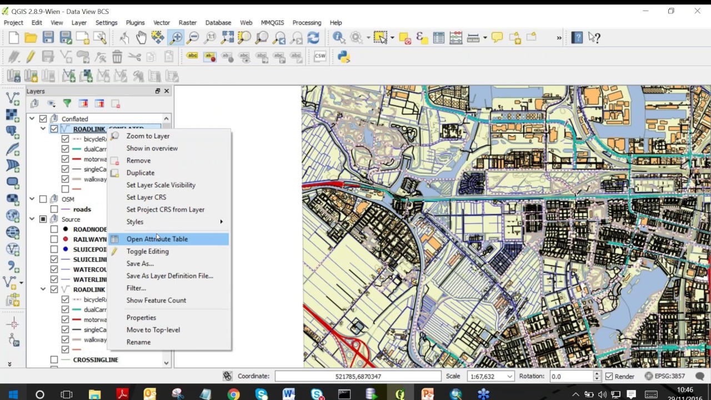
Task: Activate the Zoom Out magnifier tool
Action: click(193, 38)
